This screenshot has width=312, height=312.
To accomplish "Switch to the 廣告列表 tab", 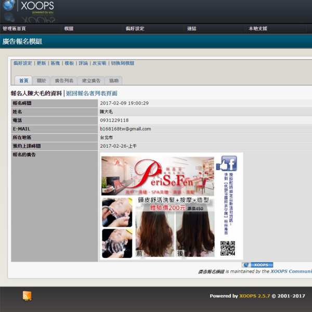I will (x=64, y=81).
